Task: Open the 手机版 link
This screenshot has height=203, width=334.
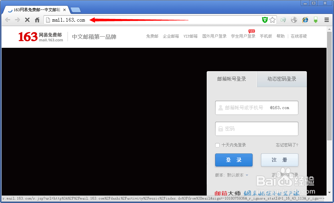Action: pyautogui.click(x=266, y=36)
